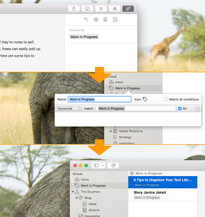Select the writing goal target icon

[x=96, y=20]
